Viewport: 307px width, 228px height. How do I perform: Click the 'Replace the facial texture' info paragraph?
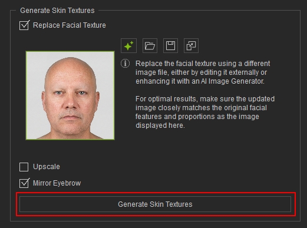[203, 72]
